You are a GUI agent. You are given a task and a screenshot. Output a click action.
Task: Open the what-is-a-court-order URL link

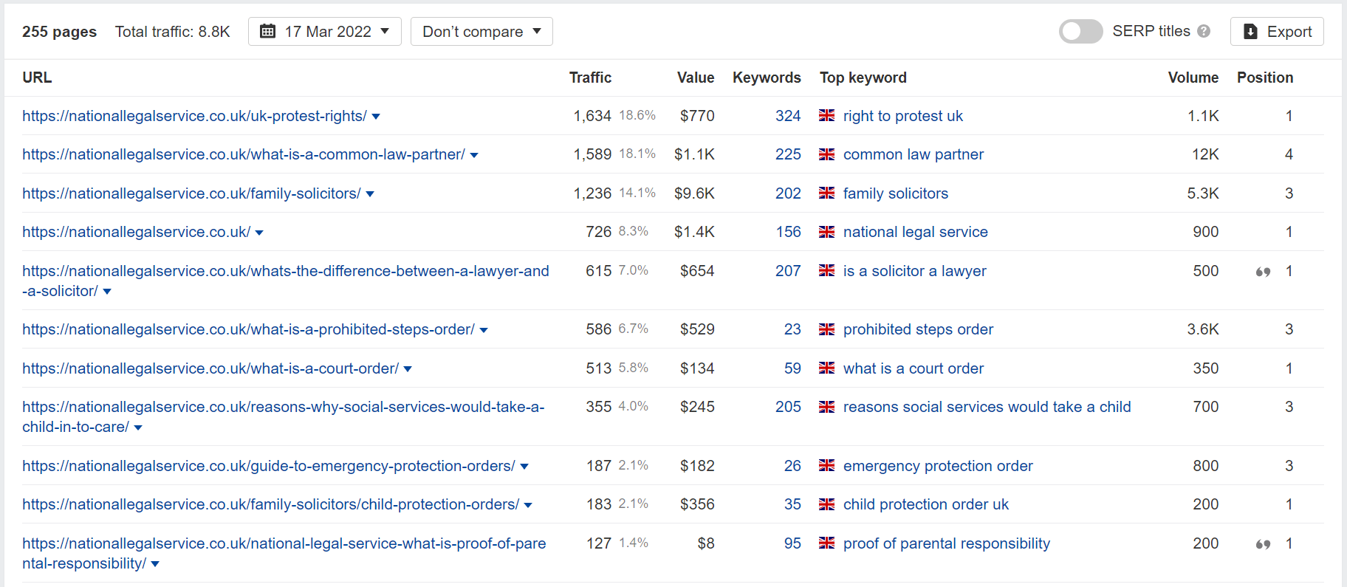[x=210, y=368]
